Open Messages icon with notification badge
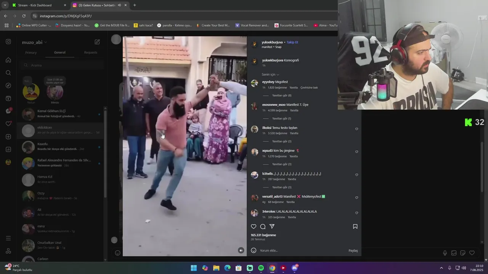Image resolution: width=488 pixels, height=274 pixels. 8,111
